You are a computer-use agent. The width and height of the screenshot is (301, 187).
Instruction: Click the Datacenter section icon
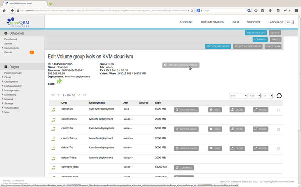[6, 33]
